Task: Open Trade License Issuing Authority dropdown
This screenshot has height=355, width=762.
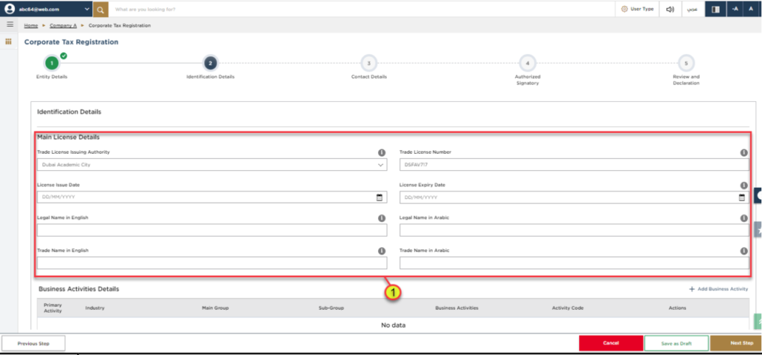Action: [212, 164]
